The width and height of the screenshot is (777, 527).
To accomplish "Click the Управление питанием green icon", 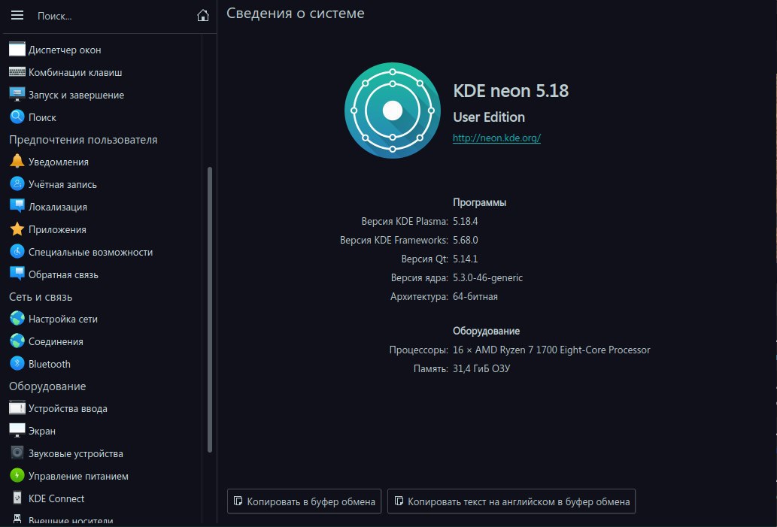I will tap(17, 475).
